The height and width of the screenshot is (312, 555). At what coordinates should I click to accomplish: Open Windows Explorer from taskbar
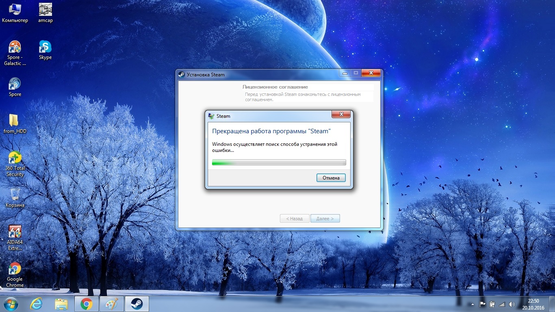(61, 304)
